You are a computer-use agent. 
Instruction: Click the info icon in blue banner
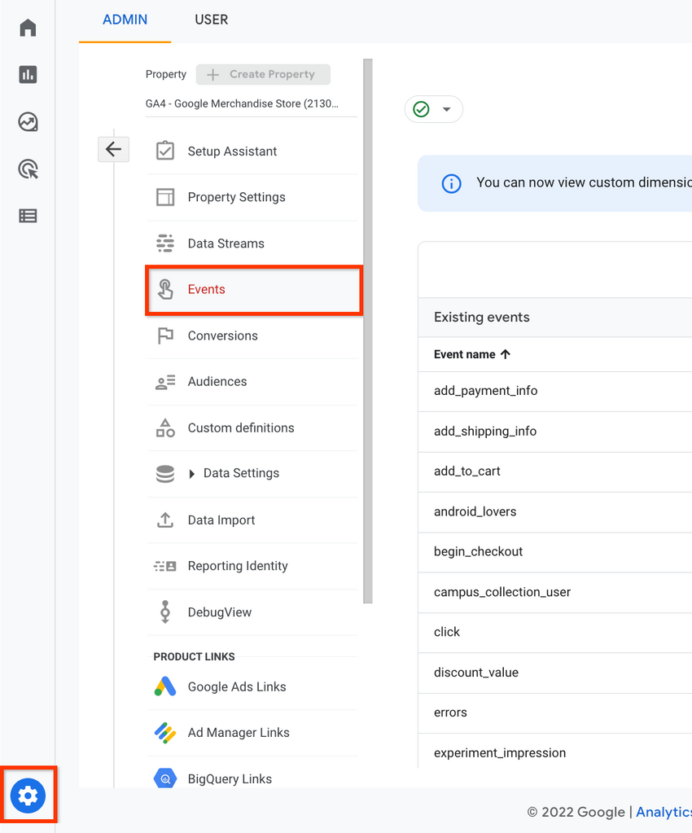coord(451,184)
